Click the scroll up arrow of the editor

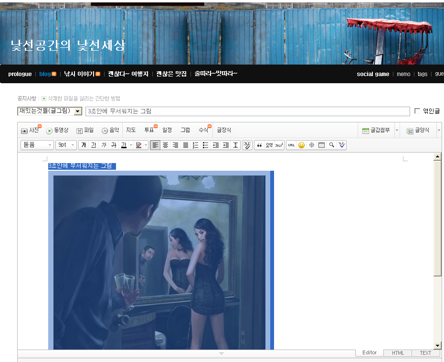coord(437,156)
